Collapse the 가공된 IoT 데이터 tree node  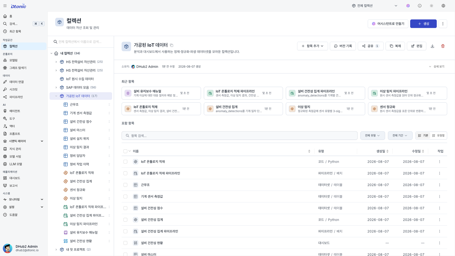pyautogui.click(x=56, y=96)
